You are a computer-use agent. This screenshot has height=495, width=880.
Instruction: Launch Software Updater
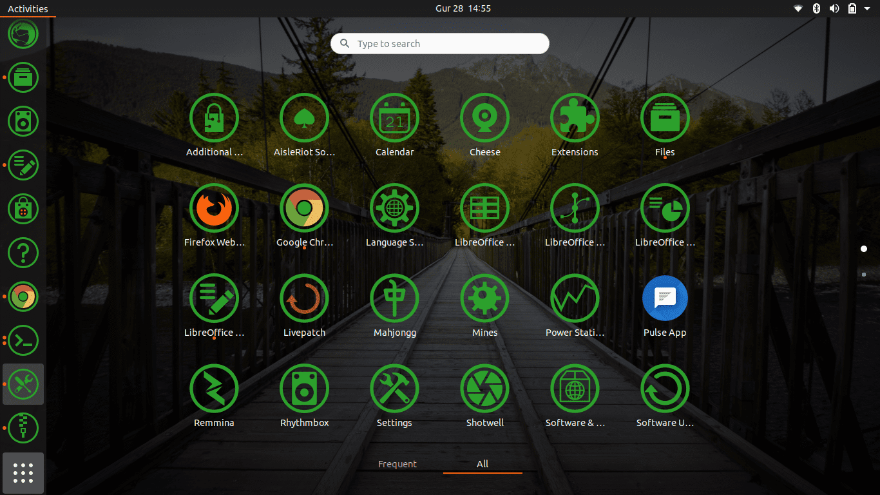pyautogui.click(x=665, y=389)
